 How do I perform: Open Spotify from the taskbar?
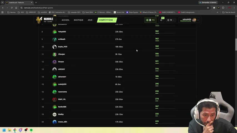31,130
